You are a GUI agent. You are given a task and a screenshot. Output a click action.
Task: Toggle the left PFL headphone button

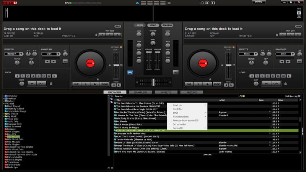(130, 72)
